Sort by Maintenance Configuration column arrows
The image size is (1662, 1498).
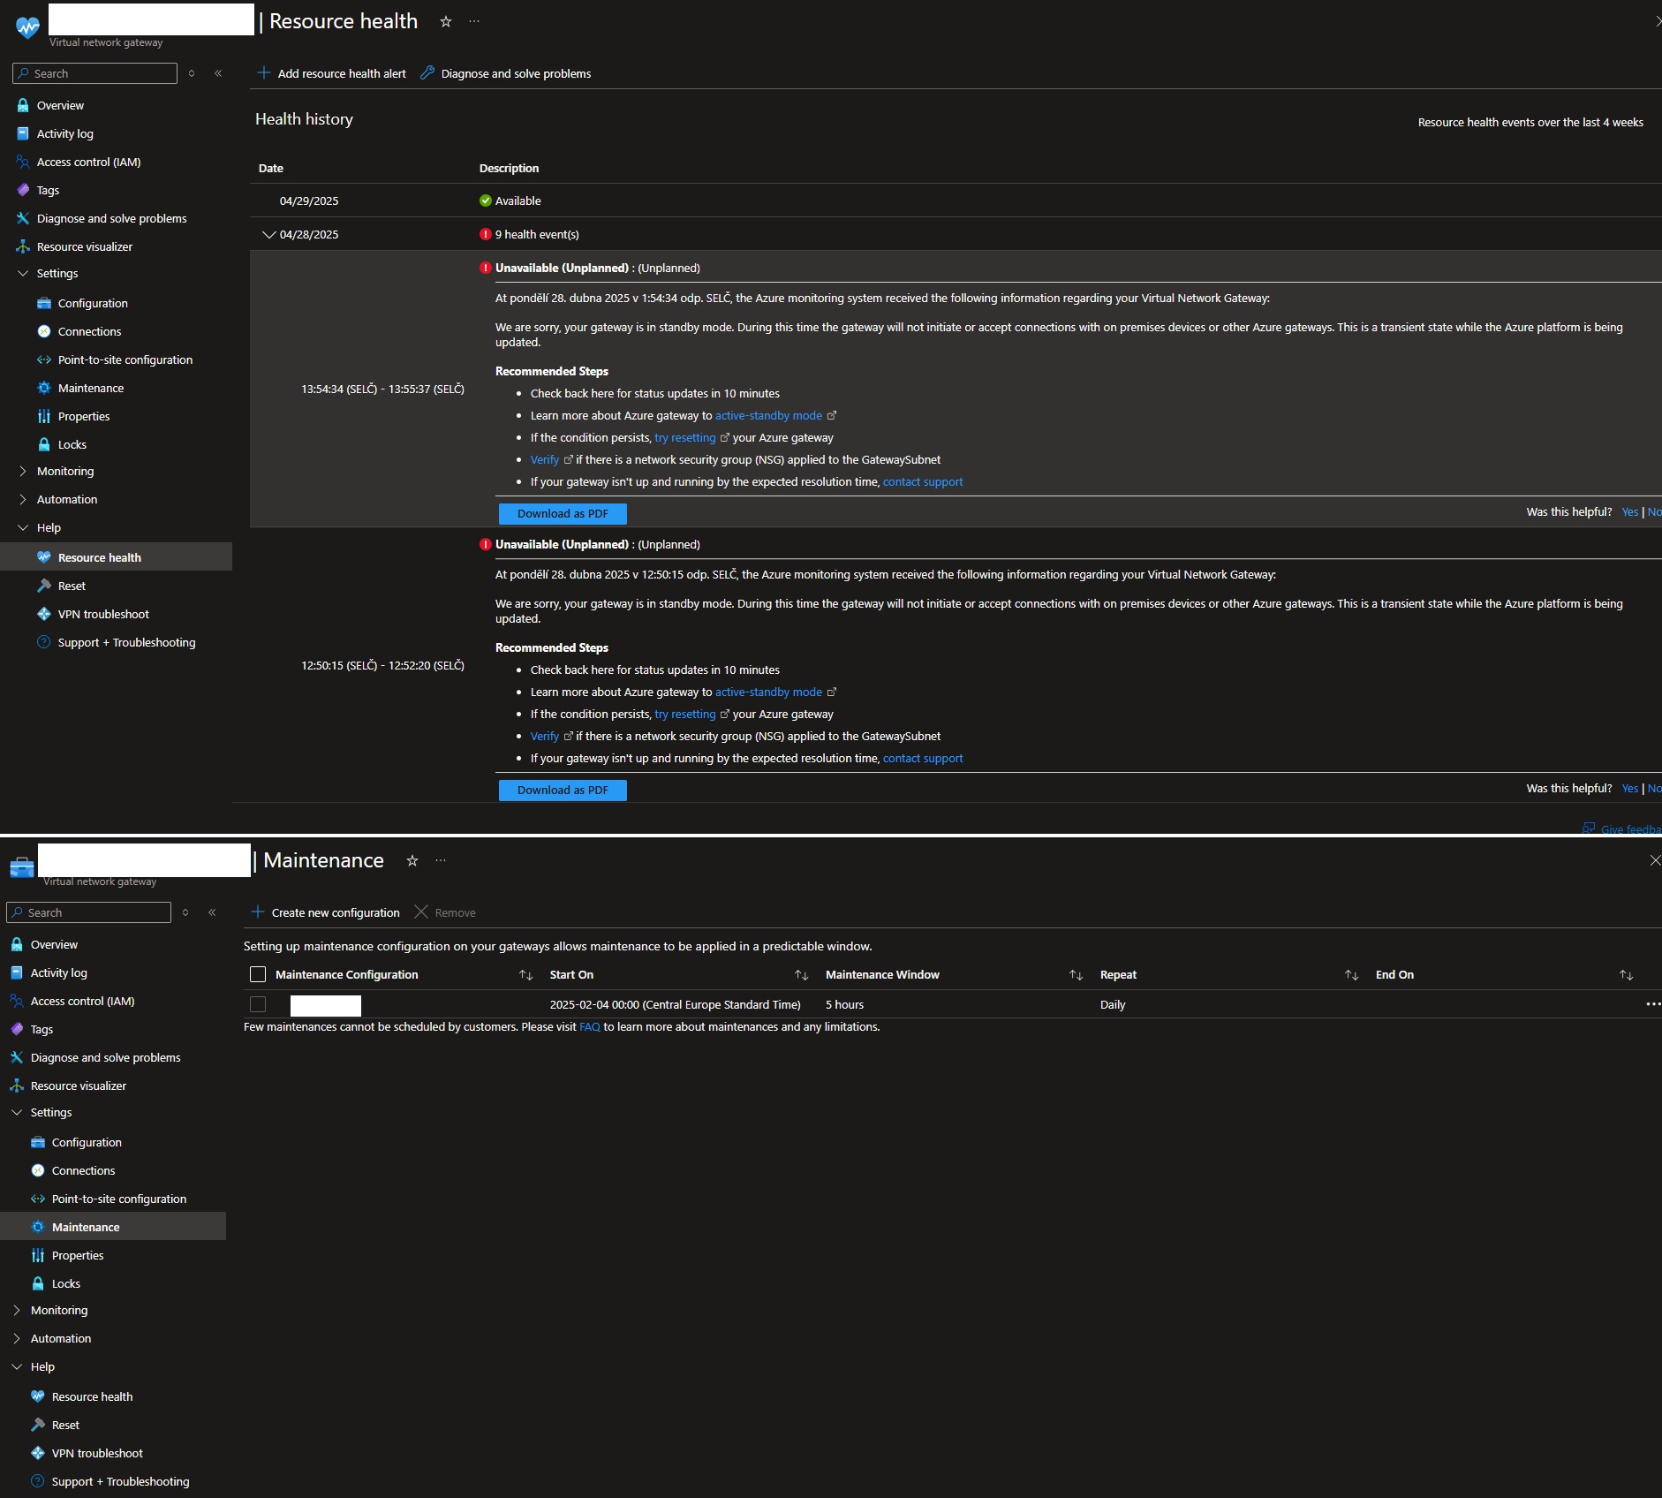click(x=526, y=975)
